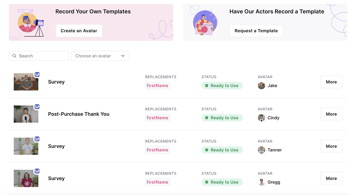Click Create an Avatar
The image size is (349, 195).
(x=79, y=31)
